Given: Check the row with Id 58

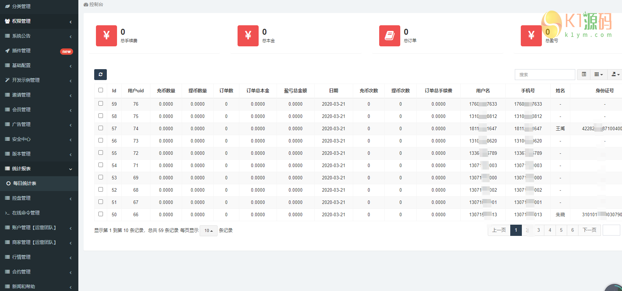Looking at the screenshot, I should (x=101, y=116).
